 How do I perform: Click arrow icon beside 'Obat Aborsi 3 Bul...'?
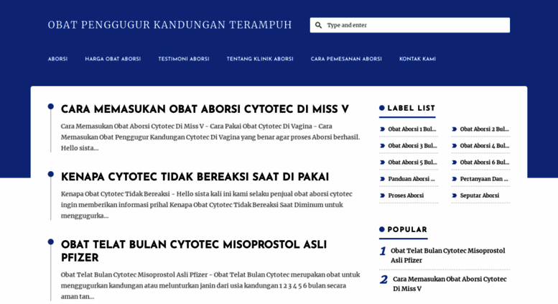pos(383,146)
